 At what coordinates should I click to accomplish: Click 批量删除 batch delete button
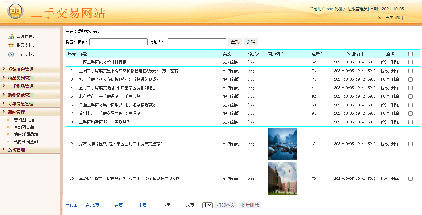pos(250,205)
